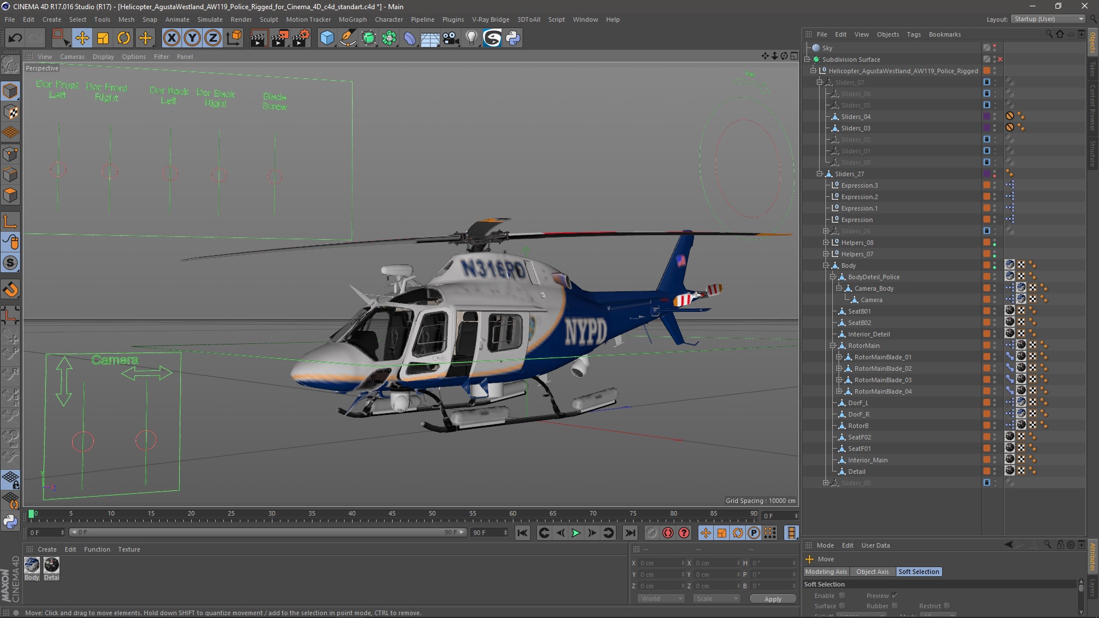
Task: Open Create menu in Material Manager
Action: tap(47, 549)
